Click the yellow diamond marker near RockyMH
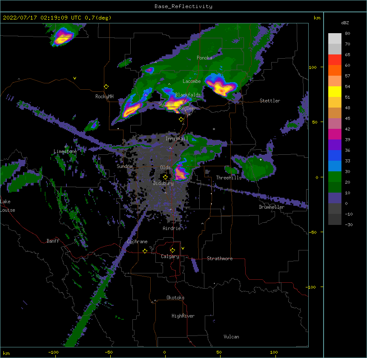The width and height of the screenshot is (367, 358). (106, 87)
